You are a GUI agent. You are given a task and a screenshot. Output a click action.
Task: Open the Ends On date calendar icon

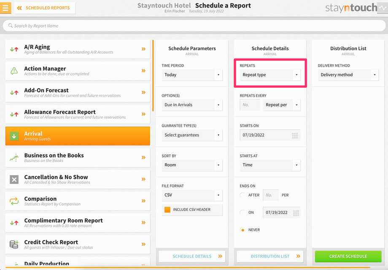pos(296,213)
